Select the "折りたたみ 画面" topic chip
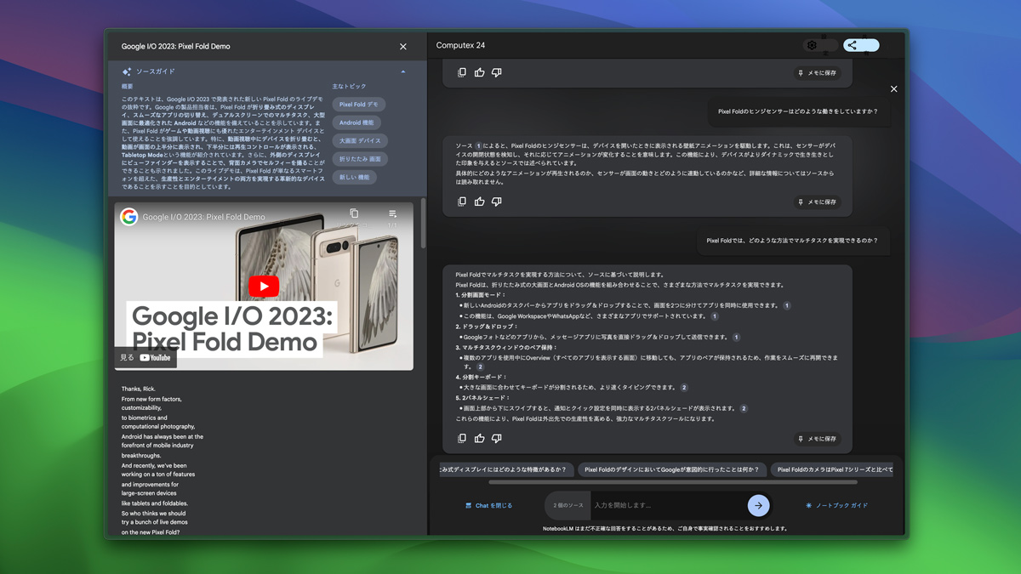This screenshot has width=1021, height=574. tap(360, 159)
